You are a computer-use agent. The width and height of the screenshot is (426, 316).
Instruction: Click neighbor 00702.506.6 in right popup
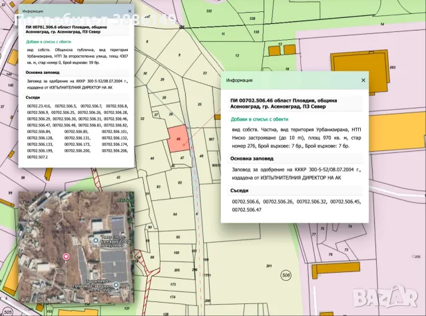pyautogui.click(x=246, y=202)
